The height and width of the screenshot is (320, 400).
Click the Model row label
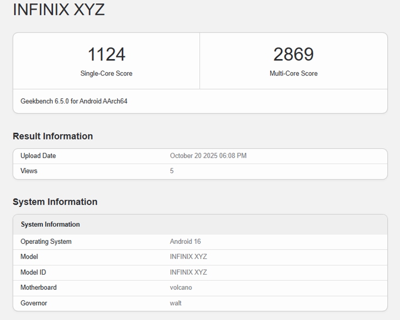pos(29,257)
